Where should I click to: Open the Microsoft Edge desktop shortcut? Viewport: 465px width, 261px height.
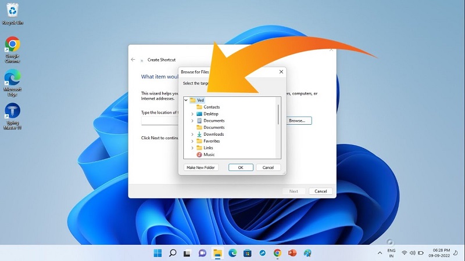coord(12,83)
